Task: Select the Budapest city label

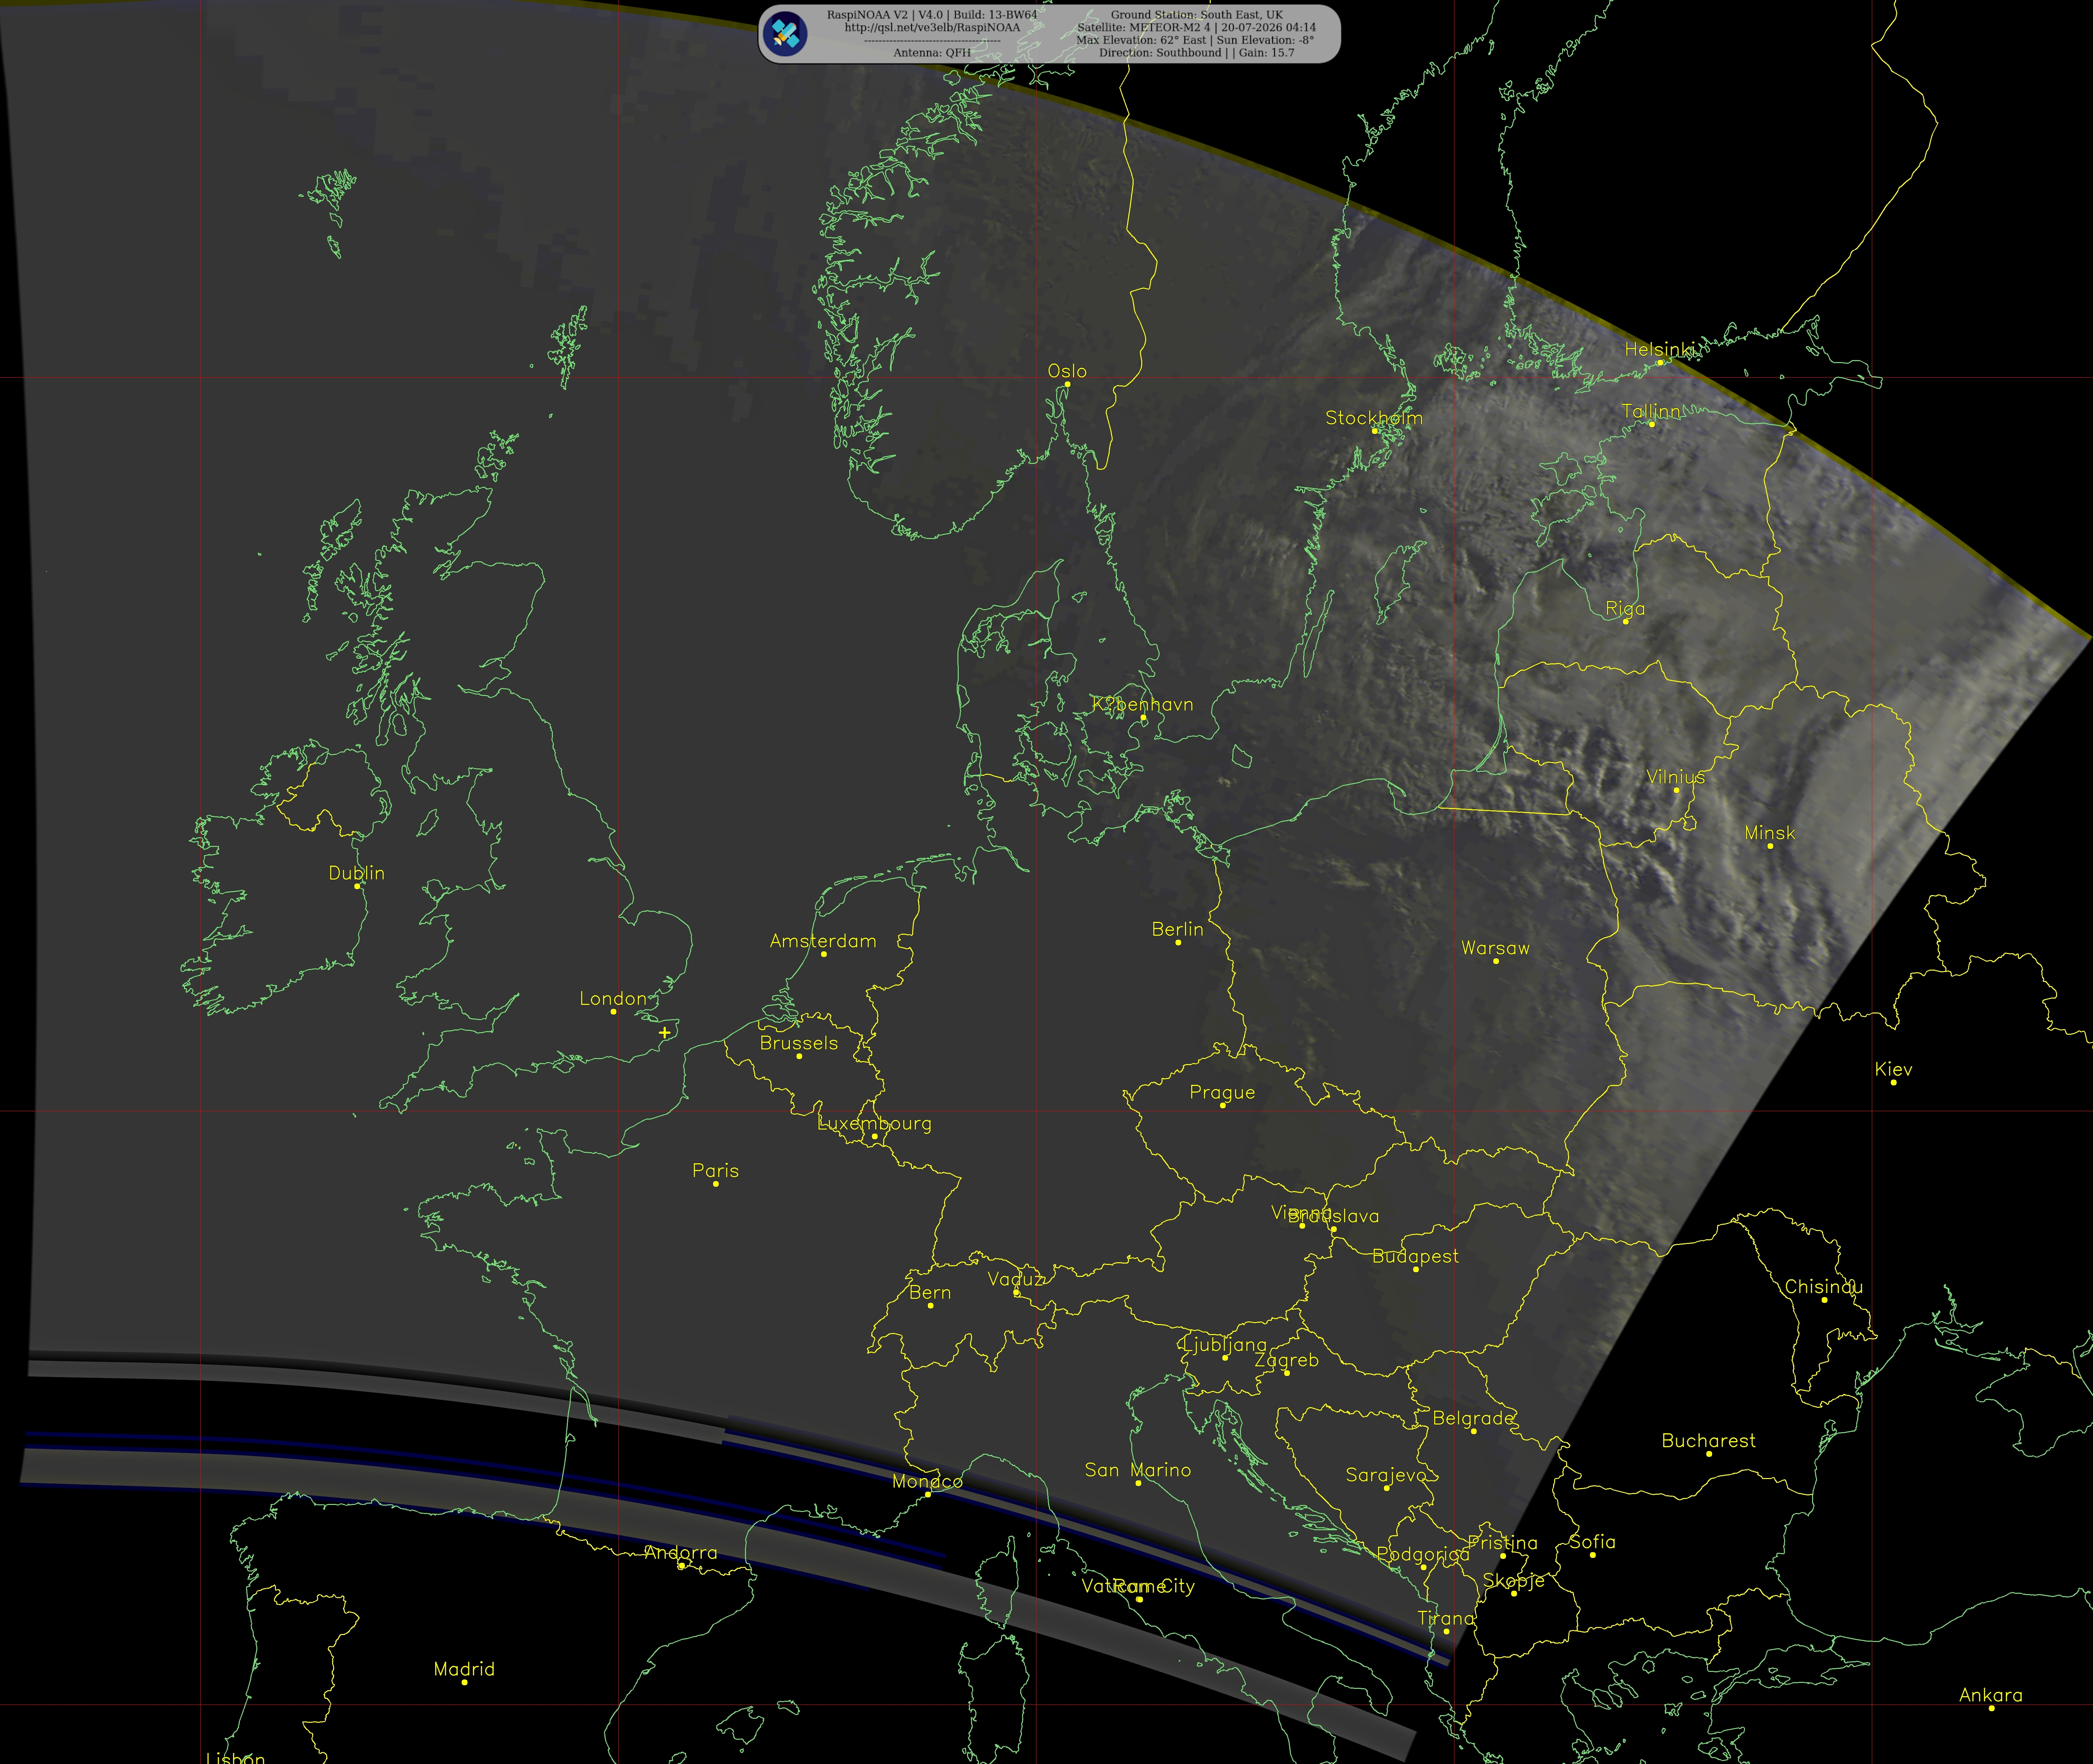Action: [1415, 1256]
